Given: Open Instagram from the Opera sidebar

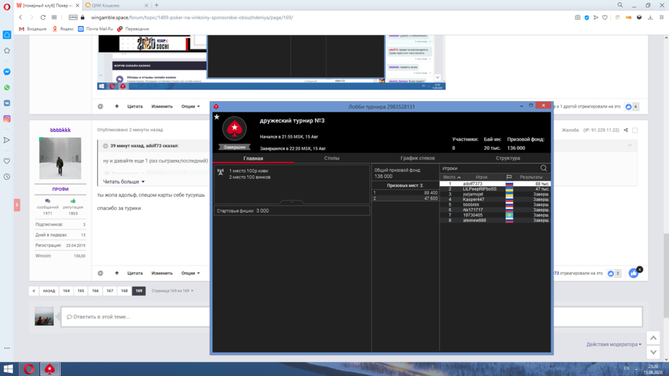Looking at the screenshot, I should click(x=7, y=118).
